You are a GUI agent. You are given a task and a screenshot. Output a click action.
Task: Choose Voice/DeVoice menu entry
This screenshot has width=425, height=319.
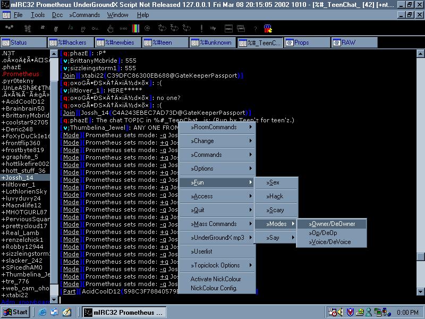tap(331, 242)
